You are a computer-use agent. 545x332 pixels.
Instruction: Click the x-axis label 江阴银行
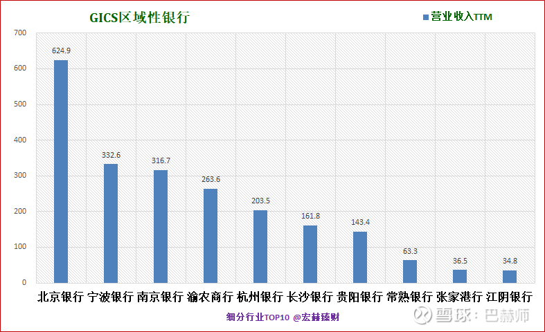510,297
